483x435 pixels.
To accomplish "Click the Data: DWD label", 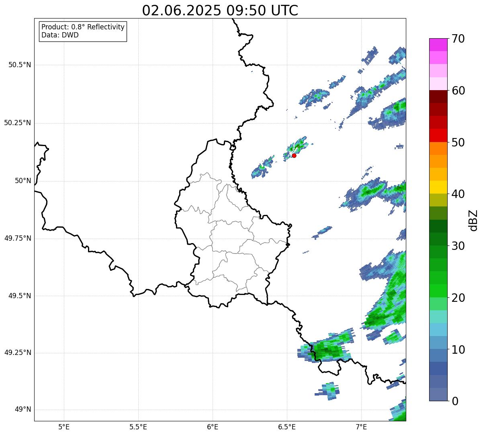I will click(x=60, y=35).
